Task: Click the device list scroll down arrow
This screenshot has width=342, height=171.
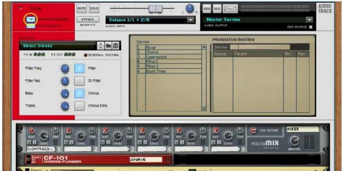Action: (204, 109)
